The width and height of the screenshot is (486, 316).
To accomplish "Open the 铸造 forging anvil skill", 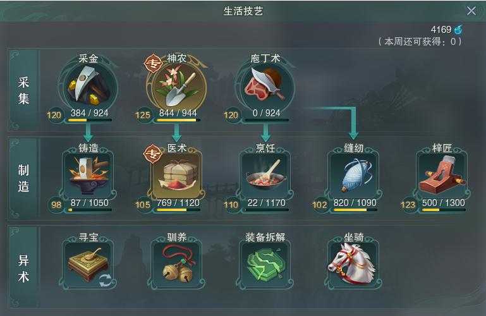I will [88, 174].
